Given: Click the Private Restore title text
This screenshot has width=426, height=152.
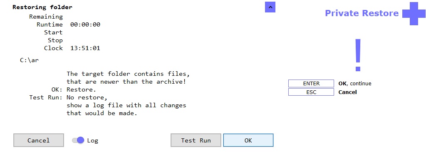Looking at the screenshot, I should click(x=362, y=13).
